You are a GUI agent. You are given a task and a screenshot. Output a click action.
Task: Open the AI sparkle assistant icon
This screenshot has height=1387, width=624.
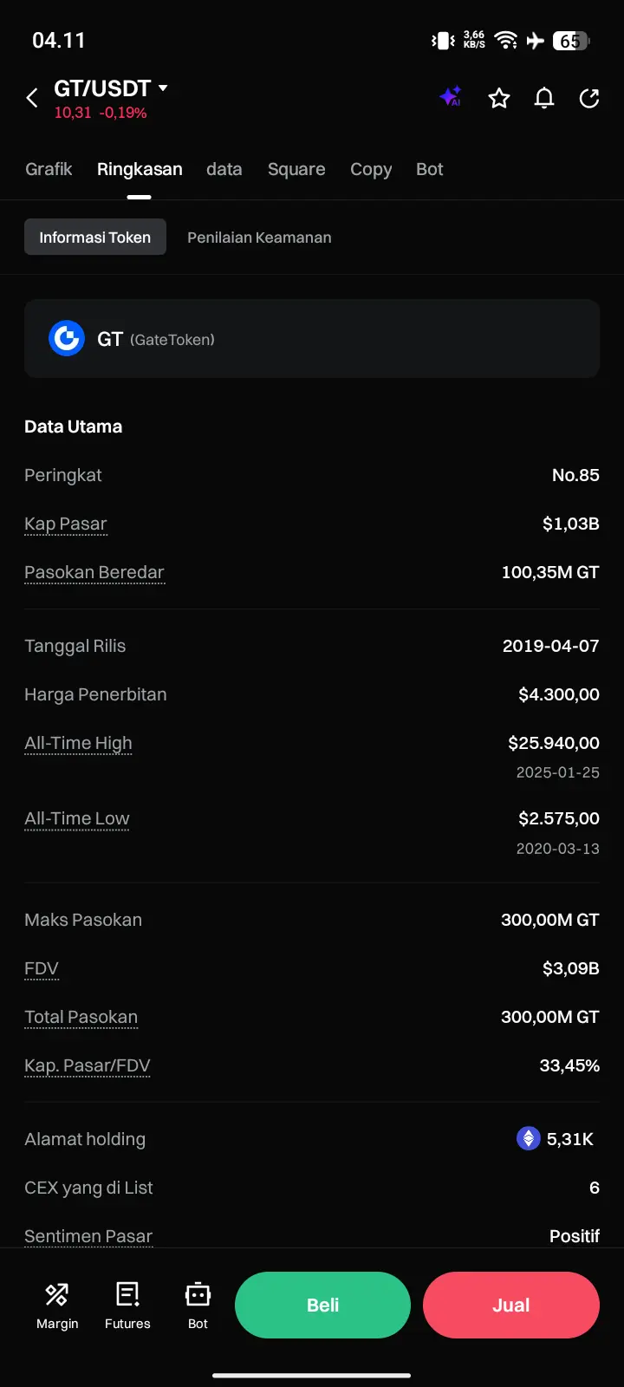click(x=451, y=98)
